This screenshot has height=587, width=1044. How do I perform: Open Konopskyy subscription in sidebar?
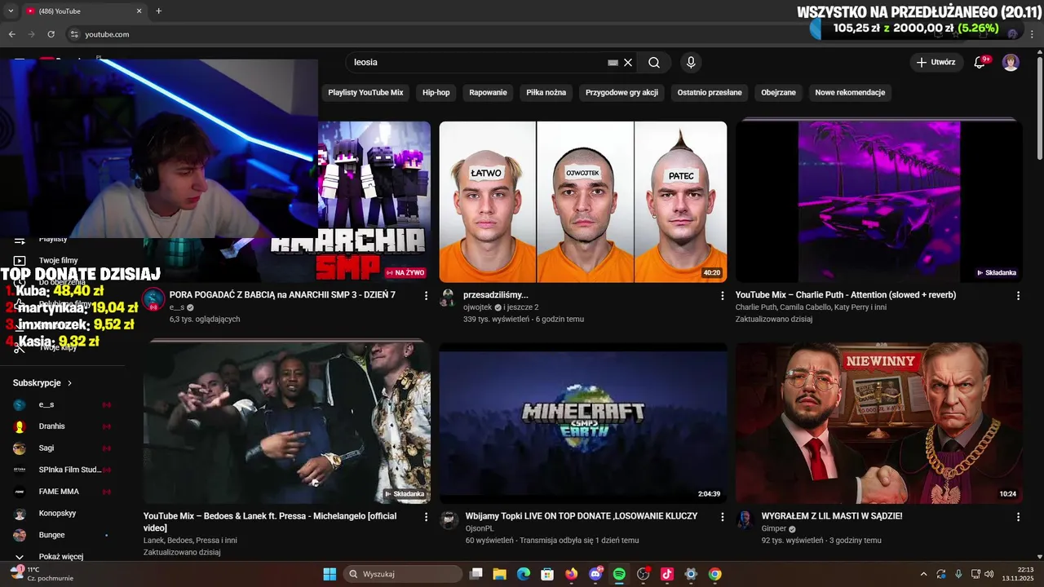(x=61, y=514)
